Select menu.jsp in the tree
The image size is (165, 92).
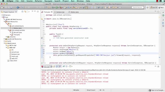[x=15, y=56]
